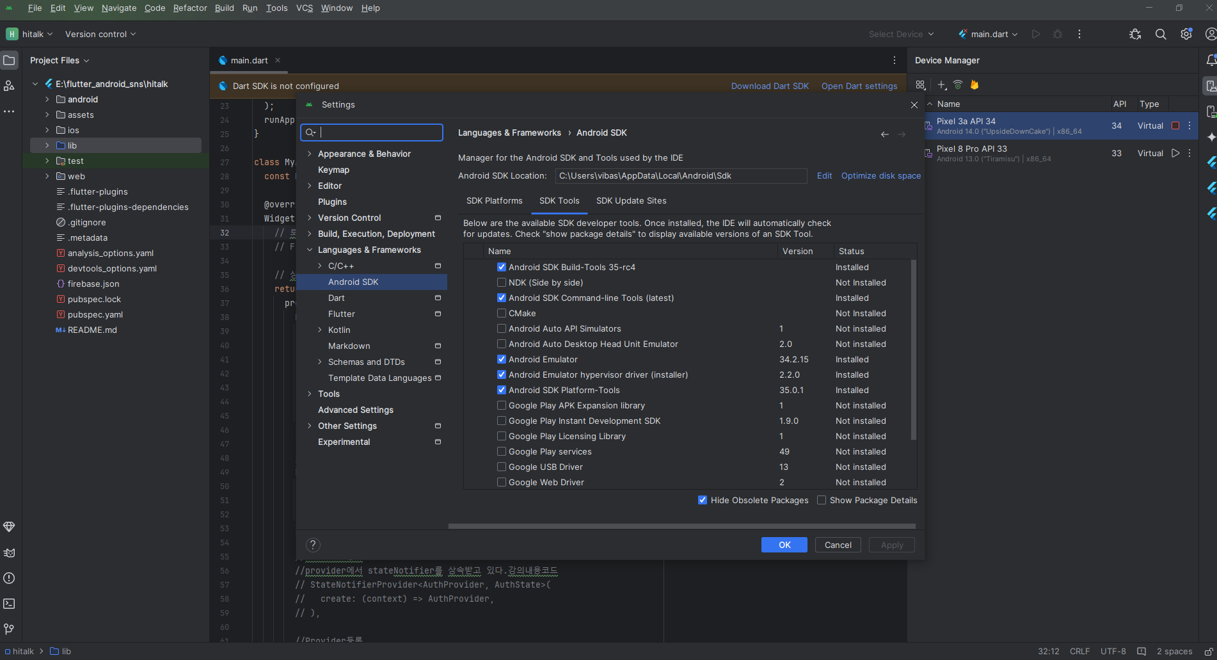The width and height of the screenshot is (1217, 660).
Task: Open IDE settings gear icon in toolbar
Action: pos(1186,34)
